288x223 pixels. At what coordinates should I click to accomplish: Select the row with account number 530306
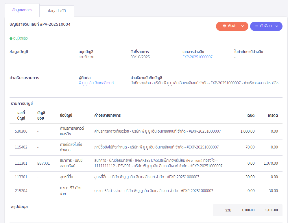tap(21, 131)
